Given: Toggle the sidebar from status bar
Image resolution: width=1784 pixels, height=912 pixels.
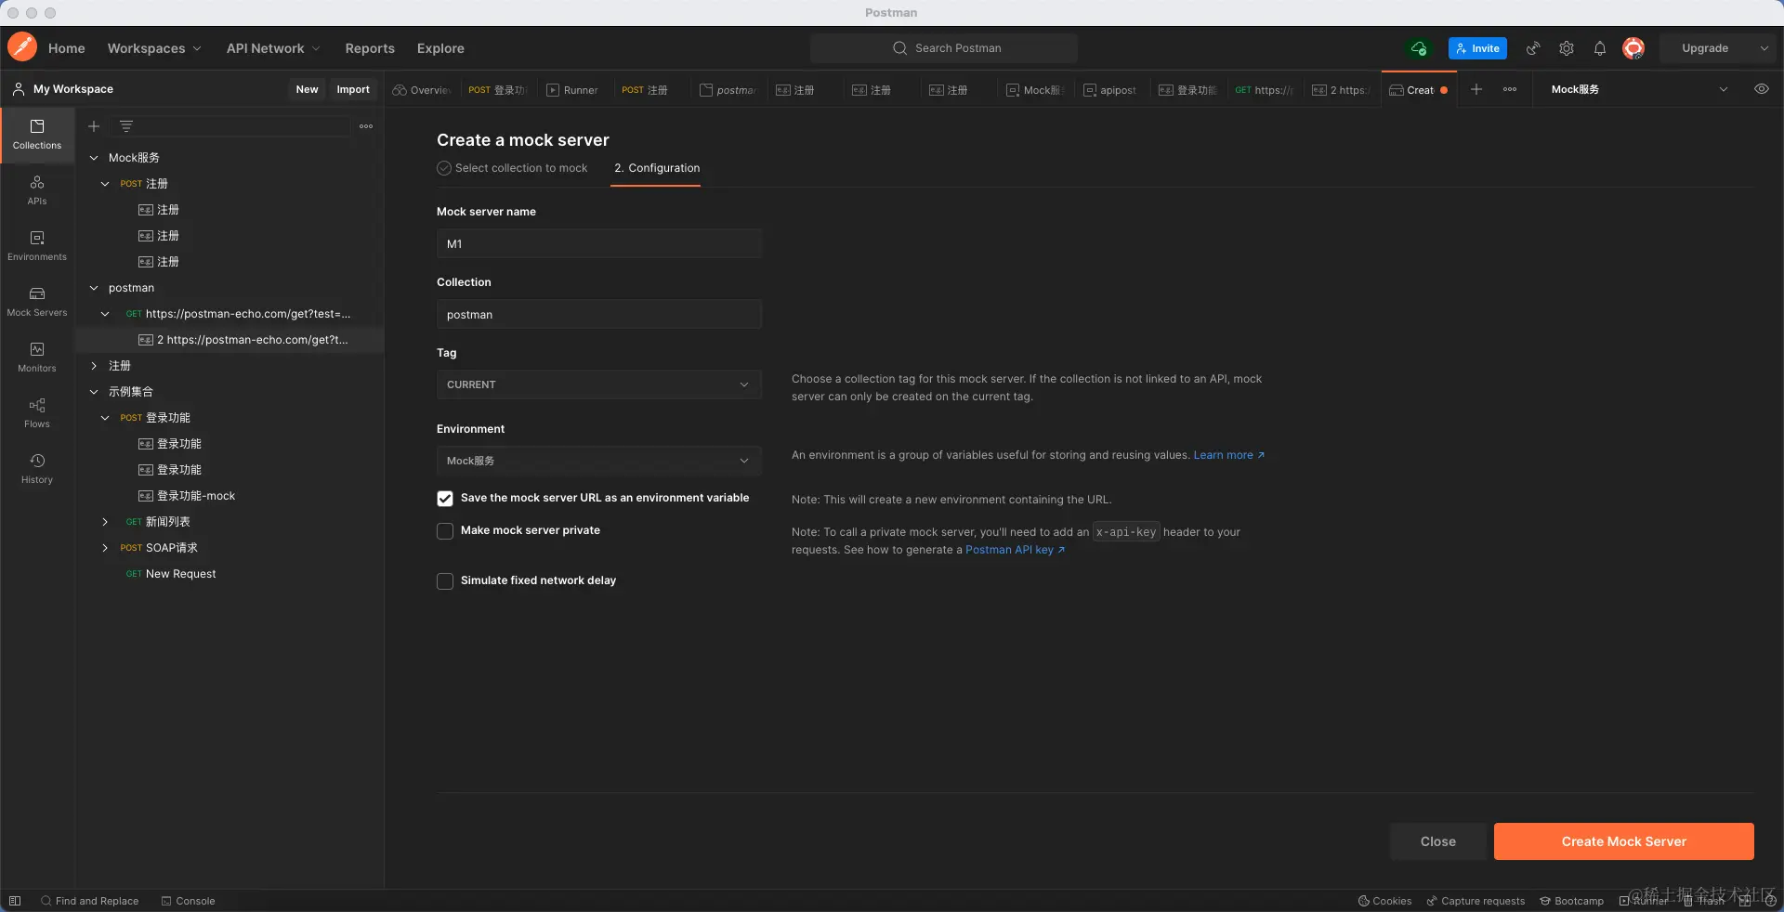Looking at the screenshot, I should point(15,901).
